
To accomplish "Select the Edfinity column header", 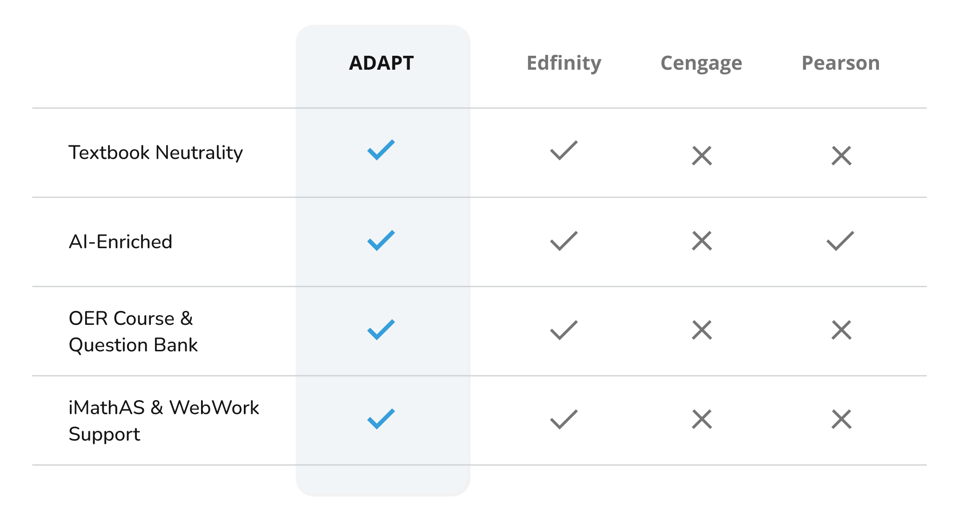I will tap(564, 63).
